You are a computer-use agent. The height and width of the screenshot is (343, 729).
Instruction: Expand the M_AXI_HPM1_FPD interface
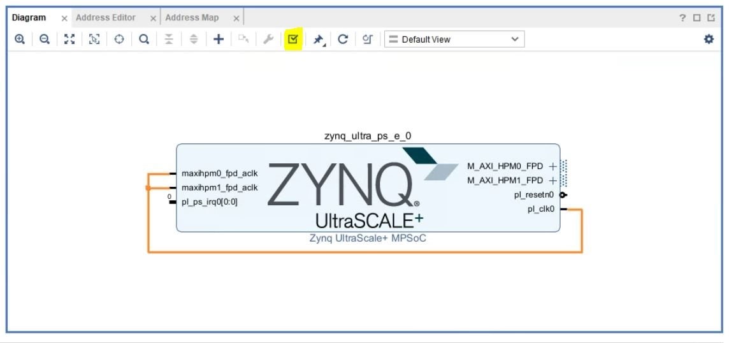[552, 180]
